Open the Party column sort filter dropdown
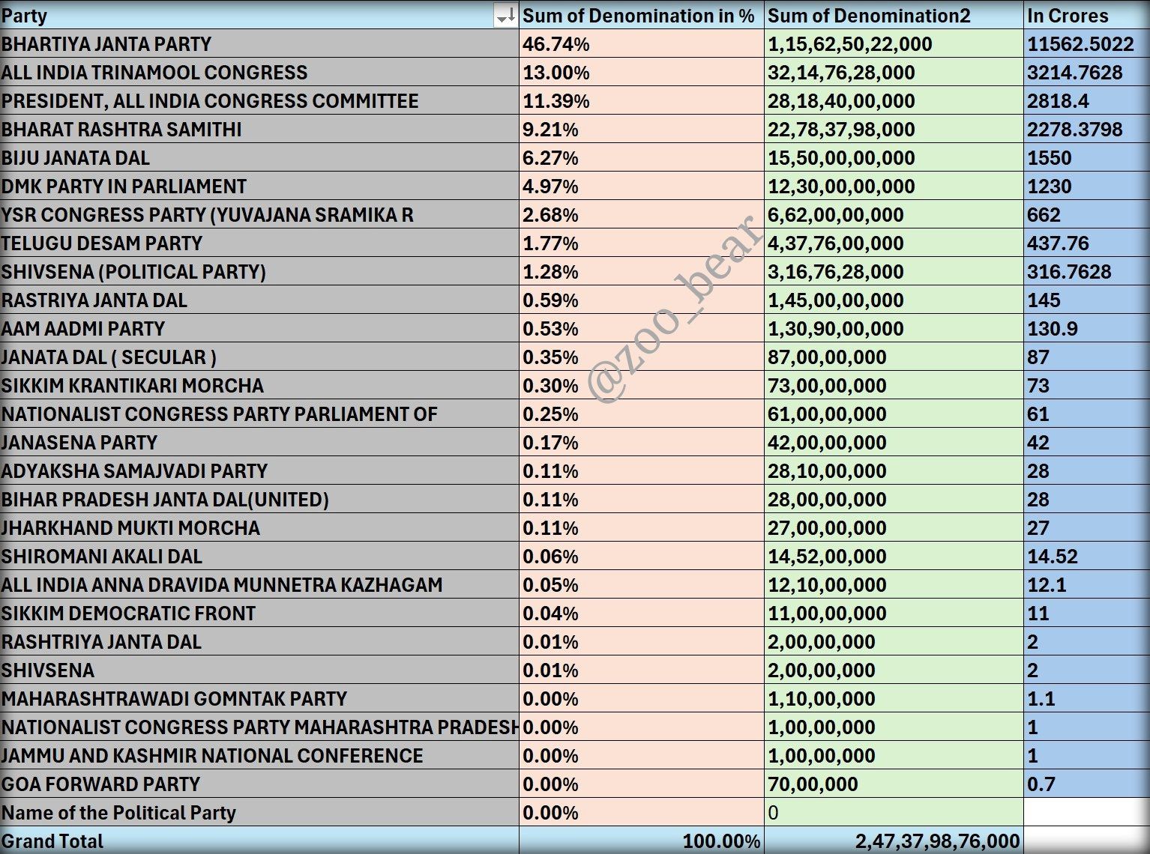The width and height of the screenshot is (1150, 854). (x=506, y=16)
